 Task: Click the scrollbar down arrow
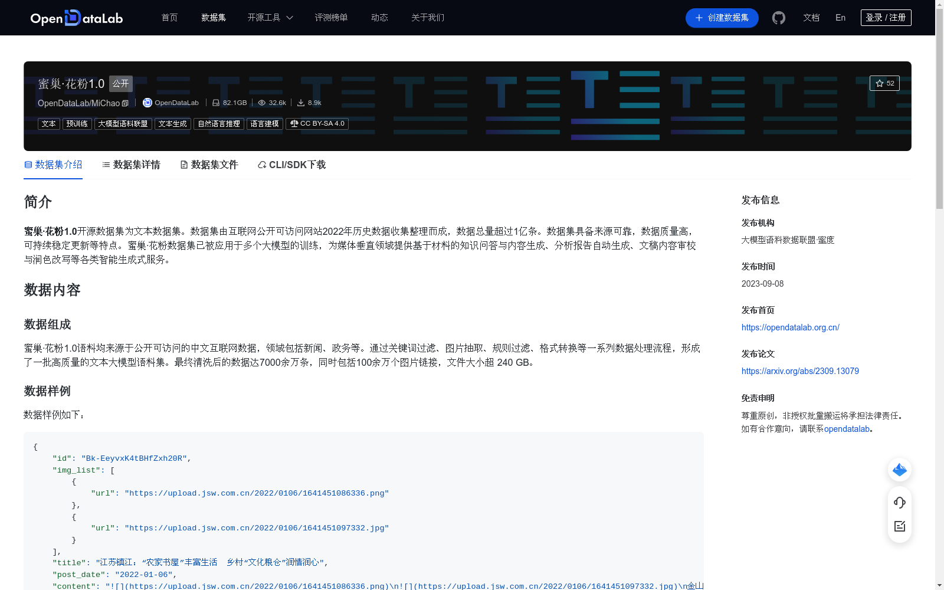pos(939,585)
